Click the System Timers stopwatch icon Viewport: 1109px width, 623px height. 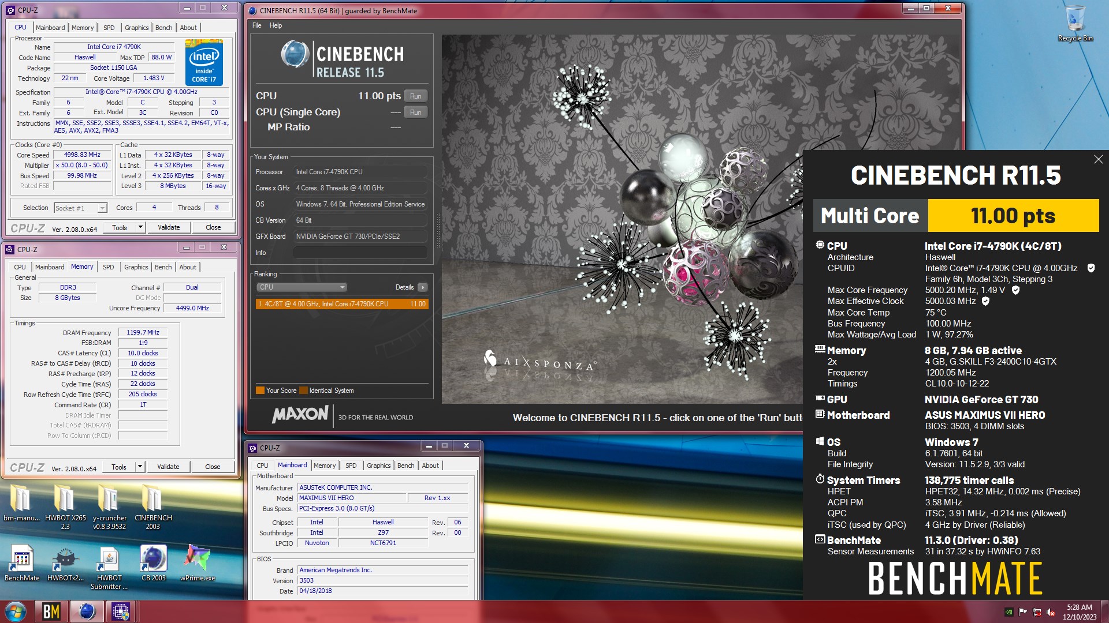[x=820, y=479]
